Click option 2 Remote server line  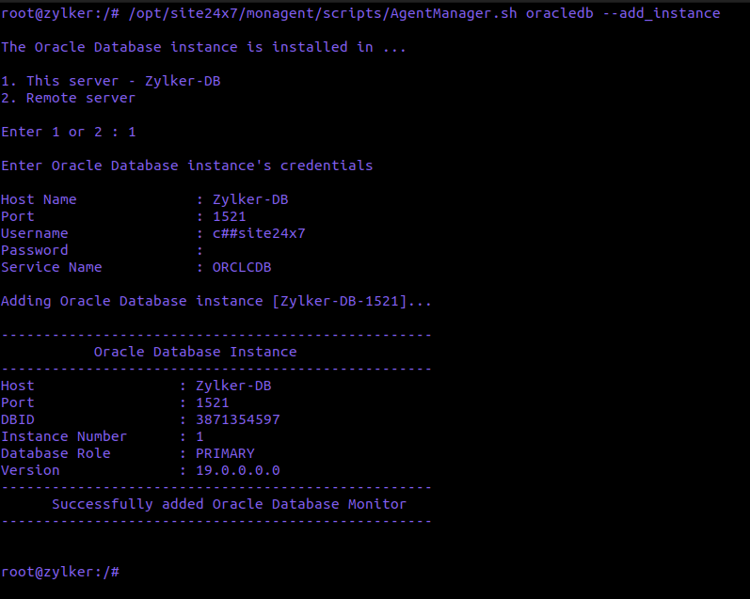click(x=69, y=98)
